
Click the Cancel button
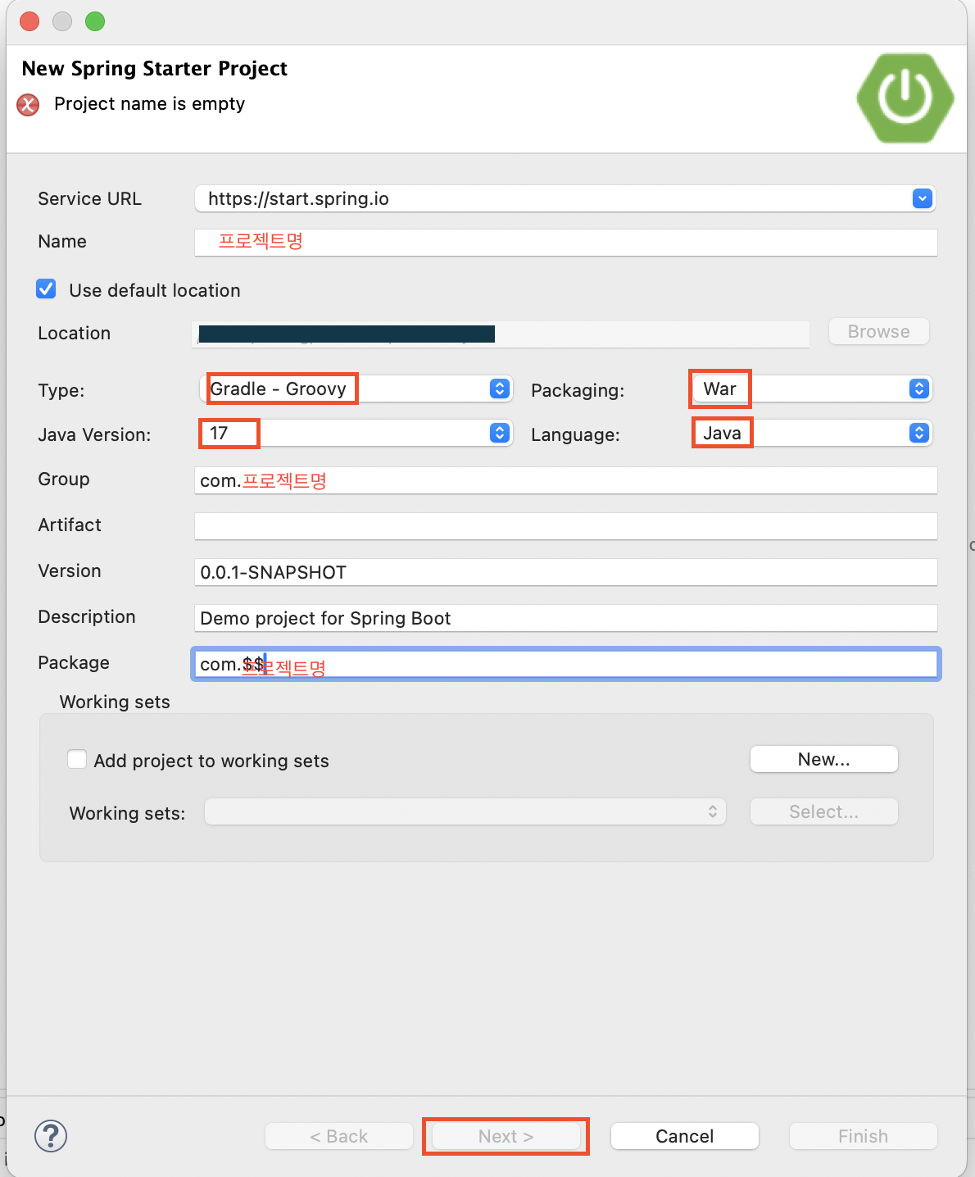click(685, 1136)
